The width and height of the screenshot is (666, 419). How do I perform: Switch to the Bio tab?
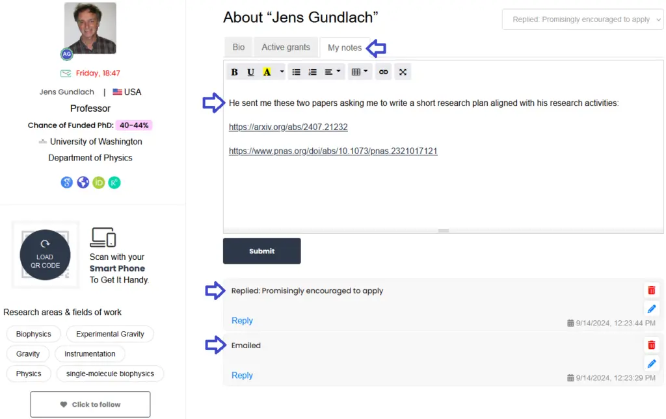(x=238, y=47)
